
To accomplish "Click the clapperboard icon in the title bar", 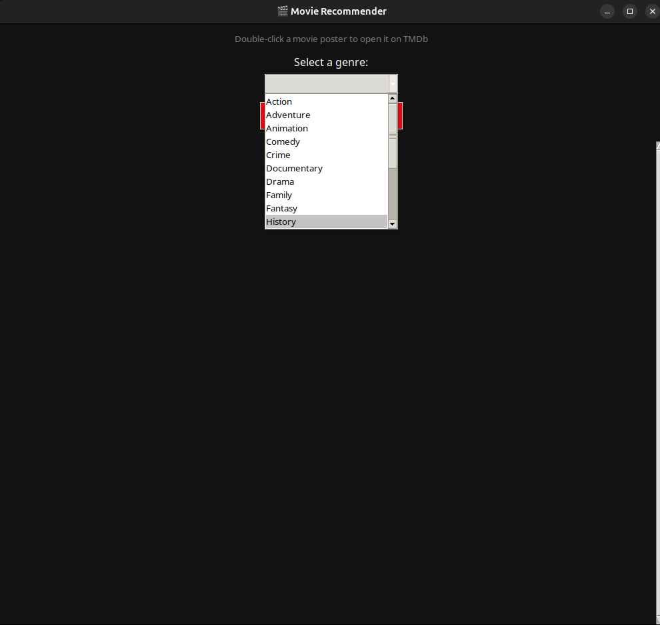I will [x=283, y=11].
